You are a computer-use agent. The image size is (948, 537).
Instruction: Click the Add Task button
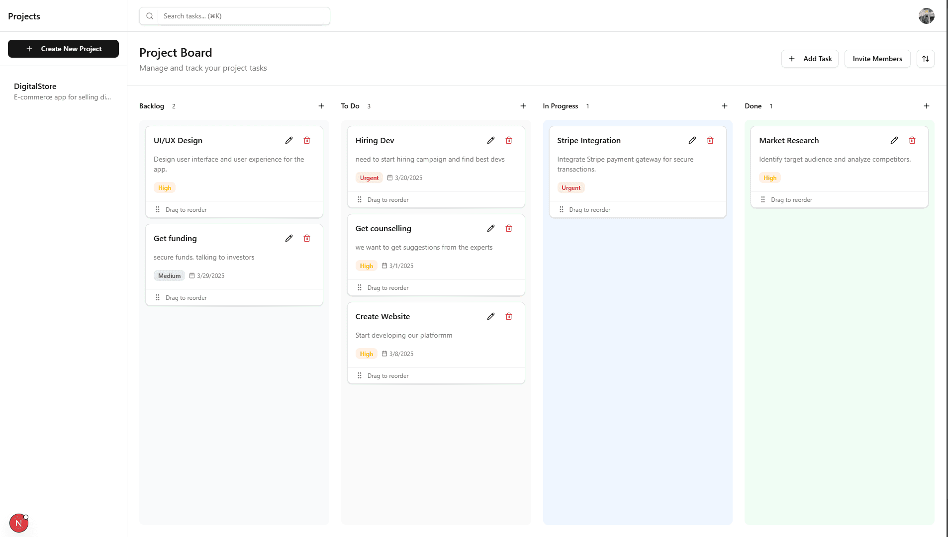(x=810, y=59)
